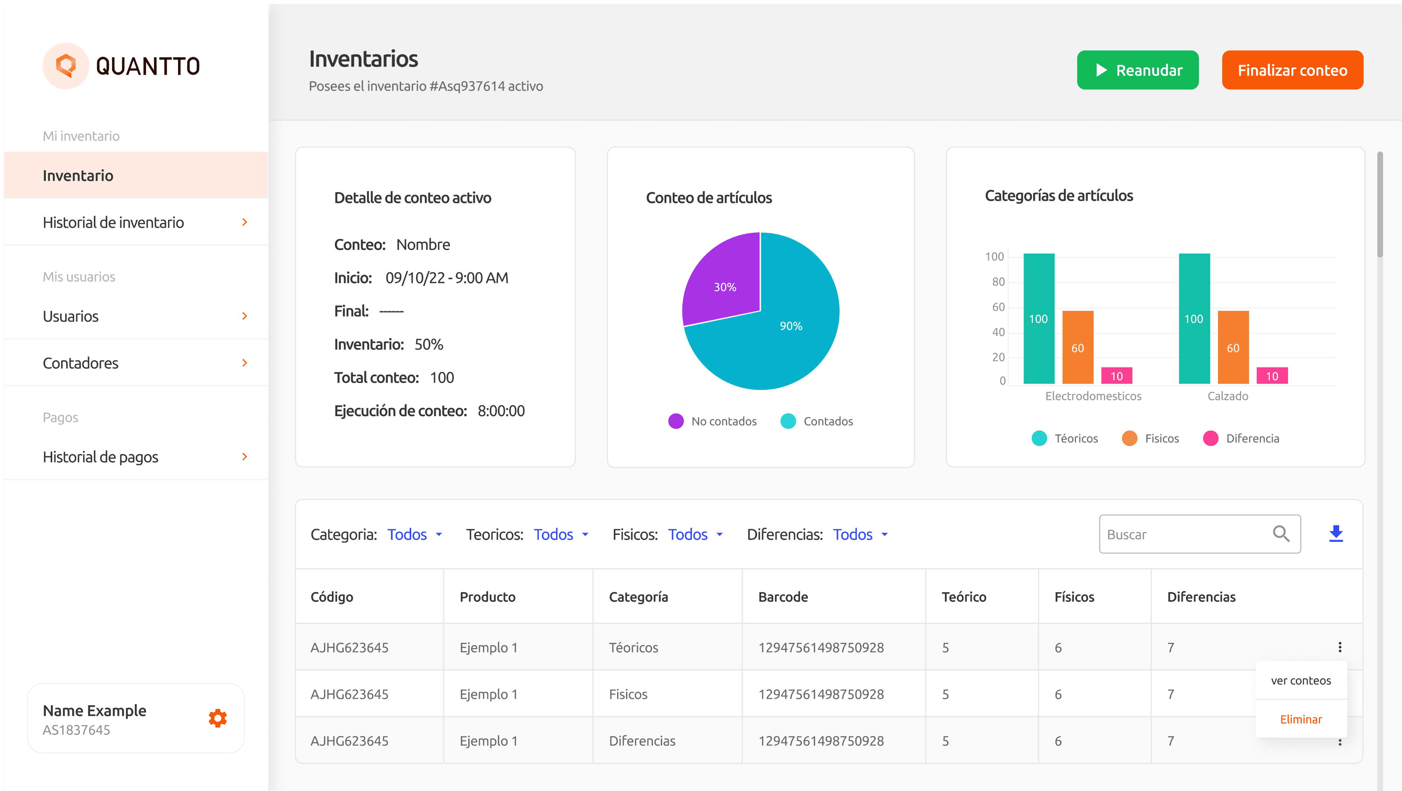Screen dimensions: 1402x791
Task: Click the Finalizar conteo button
Action: 1292,70
